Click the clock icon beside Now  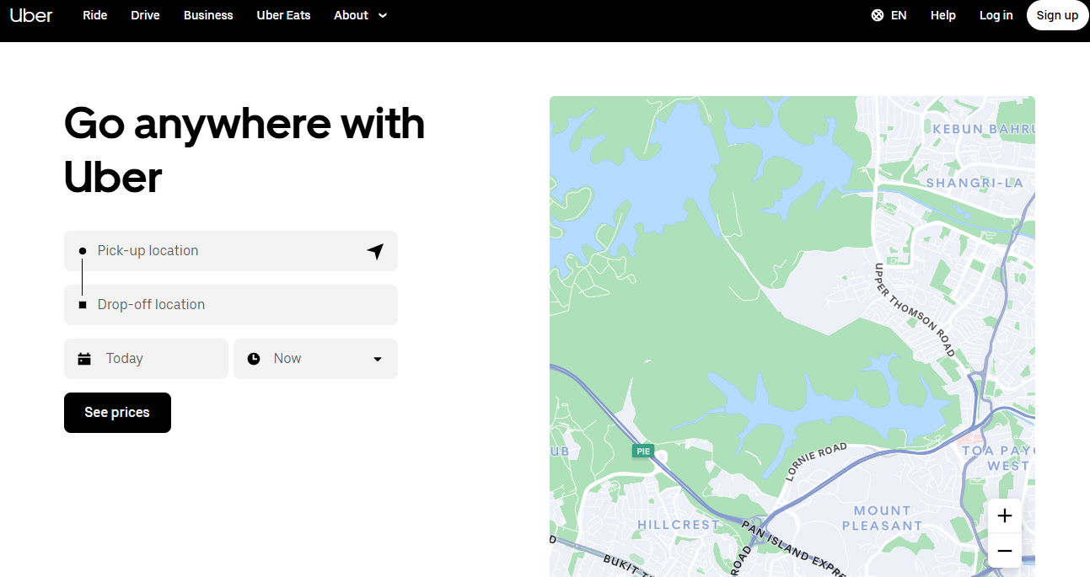[254, 358]
